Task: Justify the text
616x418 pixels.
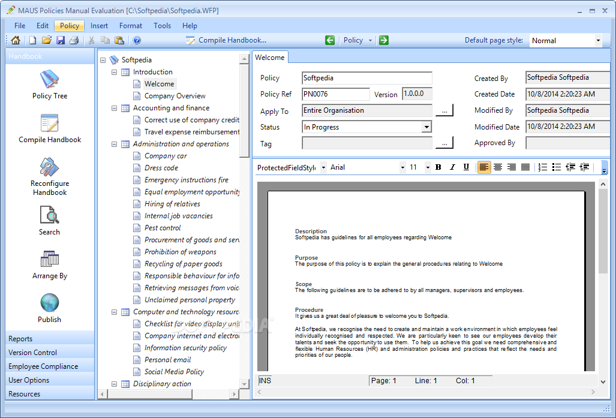Action: 525,167
